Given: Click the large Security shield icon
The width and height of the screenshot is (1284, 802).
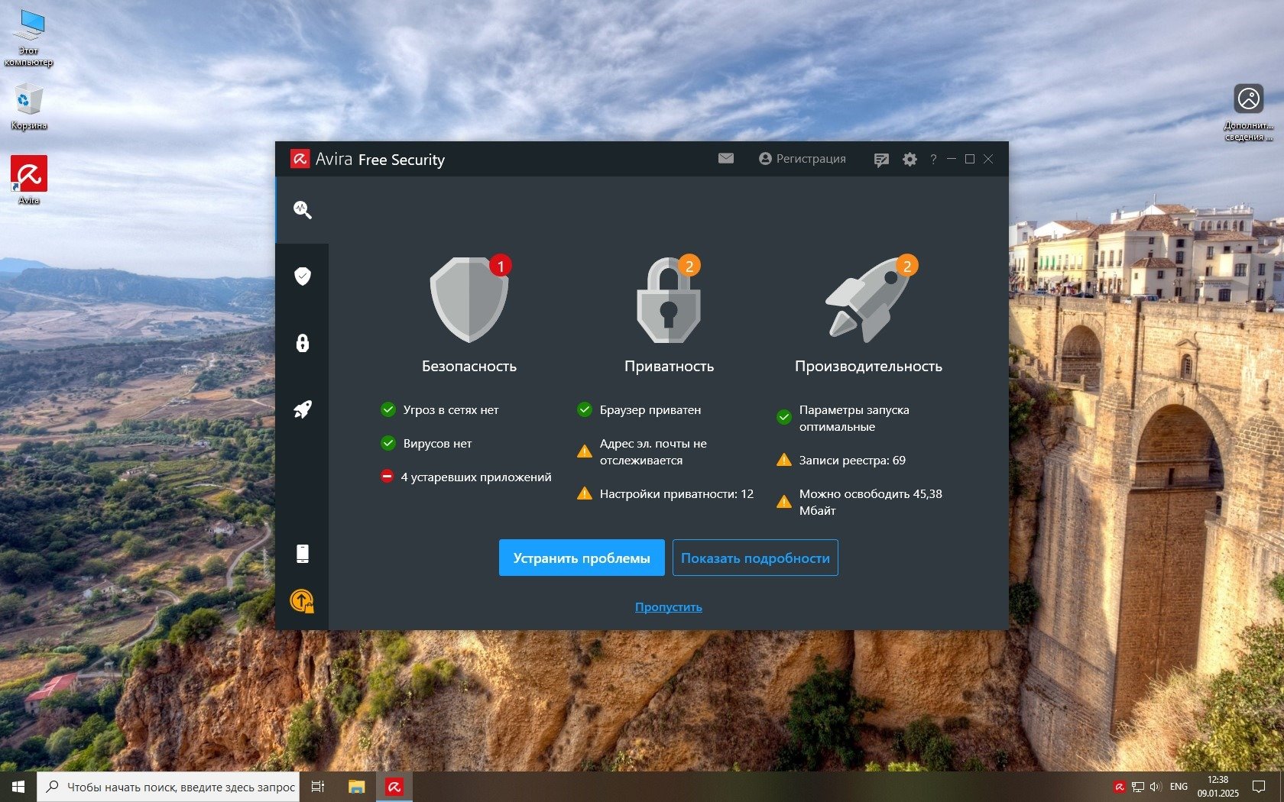Looking at the screenshot, I should pos(469,299).
